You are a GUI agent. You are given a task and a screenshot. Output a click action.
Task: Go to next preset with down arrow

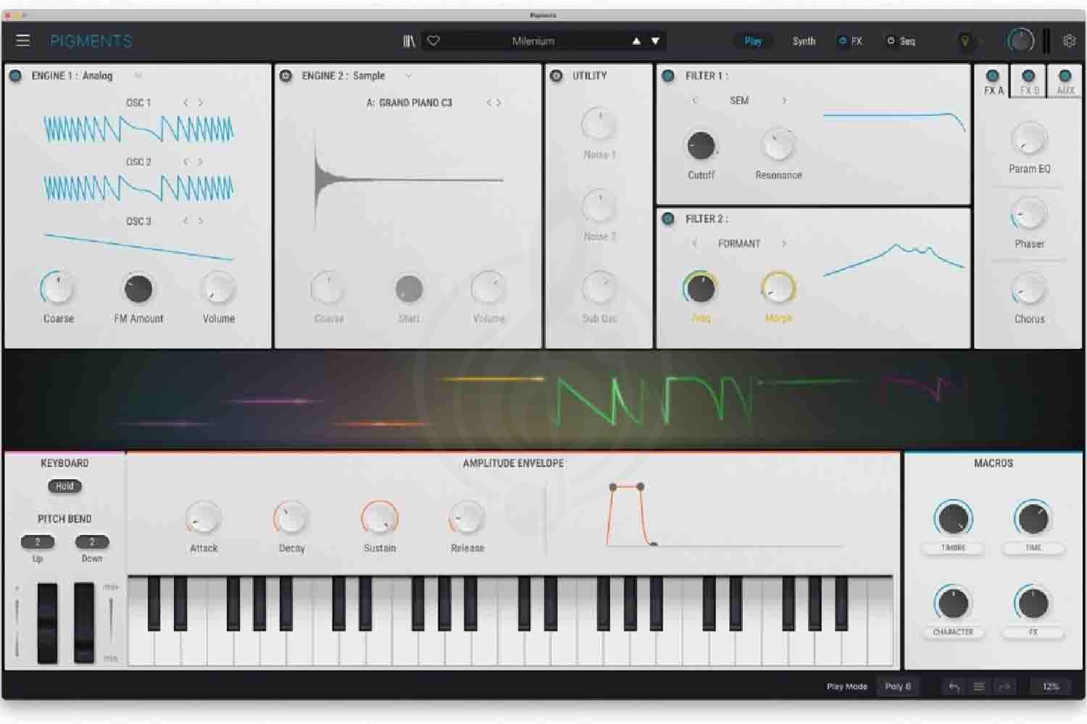[655, 41]
